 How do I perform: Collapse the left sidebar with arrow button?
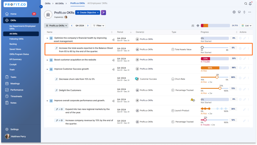[41, 7]
